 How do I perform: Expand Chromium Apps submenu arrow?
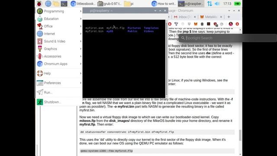[81, 64]
